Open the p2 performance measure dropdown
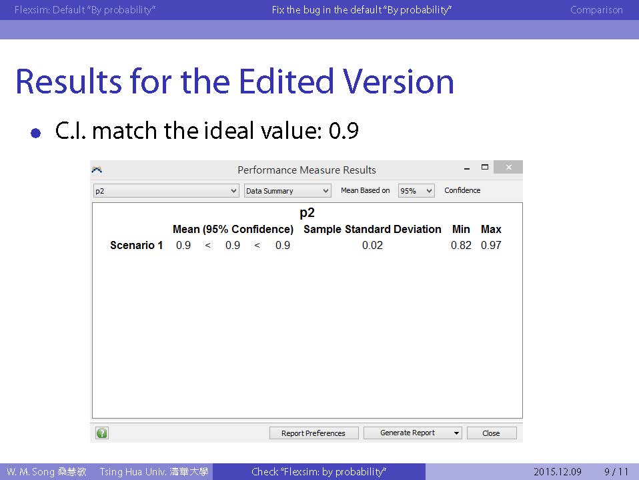This screenshot has width=639, height=480. coord(166,191)
